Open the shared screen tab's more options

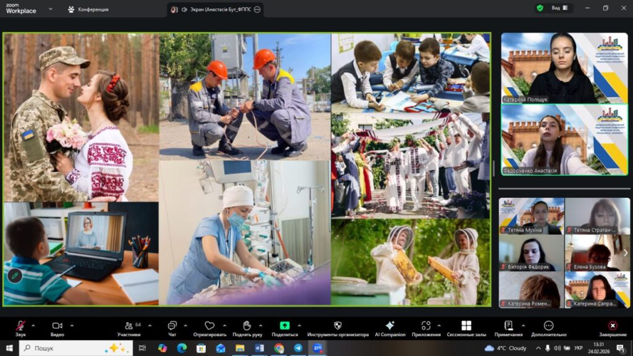pos(257,9)
